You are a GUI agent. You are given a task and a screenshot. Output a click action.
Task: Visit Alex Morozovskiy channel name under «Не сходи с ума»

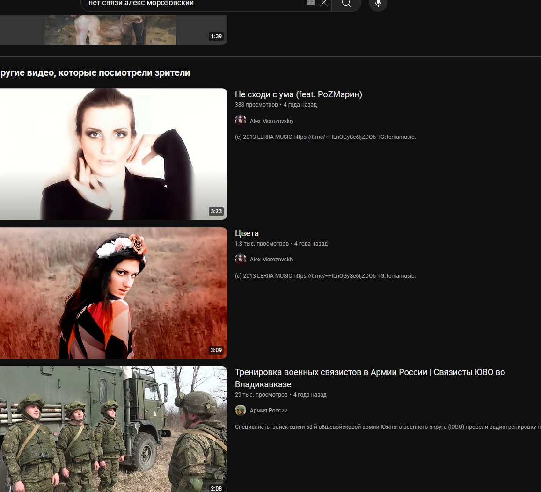point(271,121)
